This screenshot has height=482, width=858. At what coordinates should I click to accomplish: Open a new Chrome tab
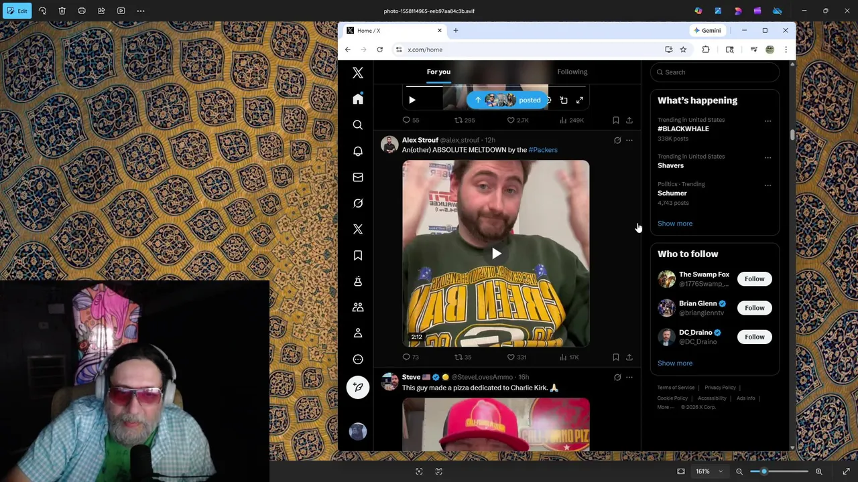(455, 31)
